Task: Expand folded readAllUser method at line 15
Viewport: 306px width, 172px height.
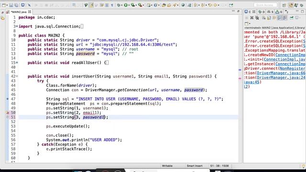Action: (x=17, y=63)
